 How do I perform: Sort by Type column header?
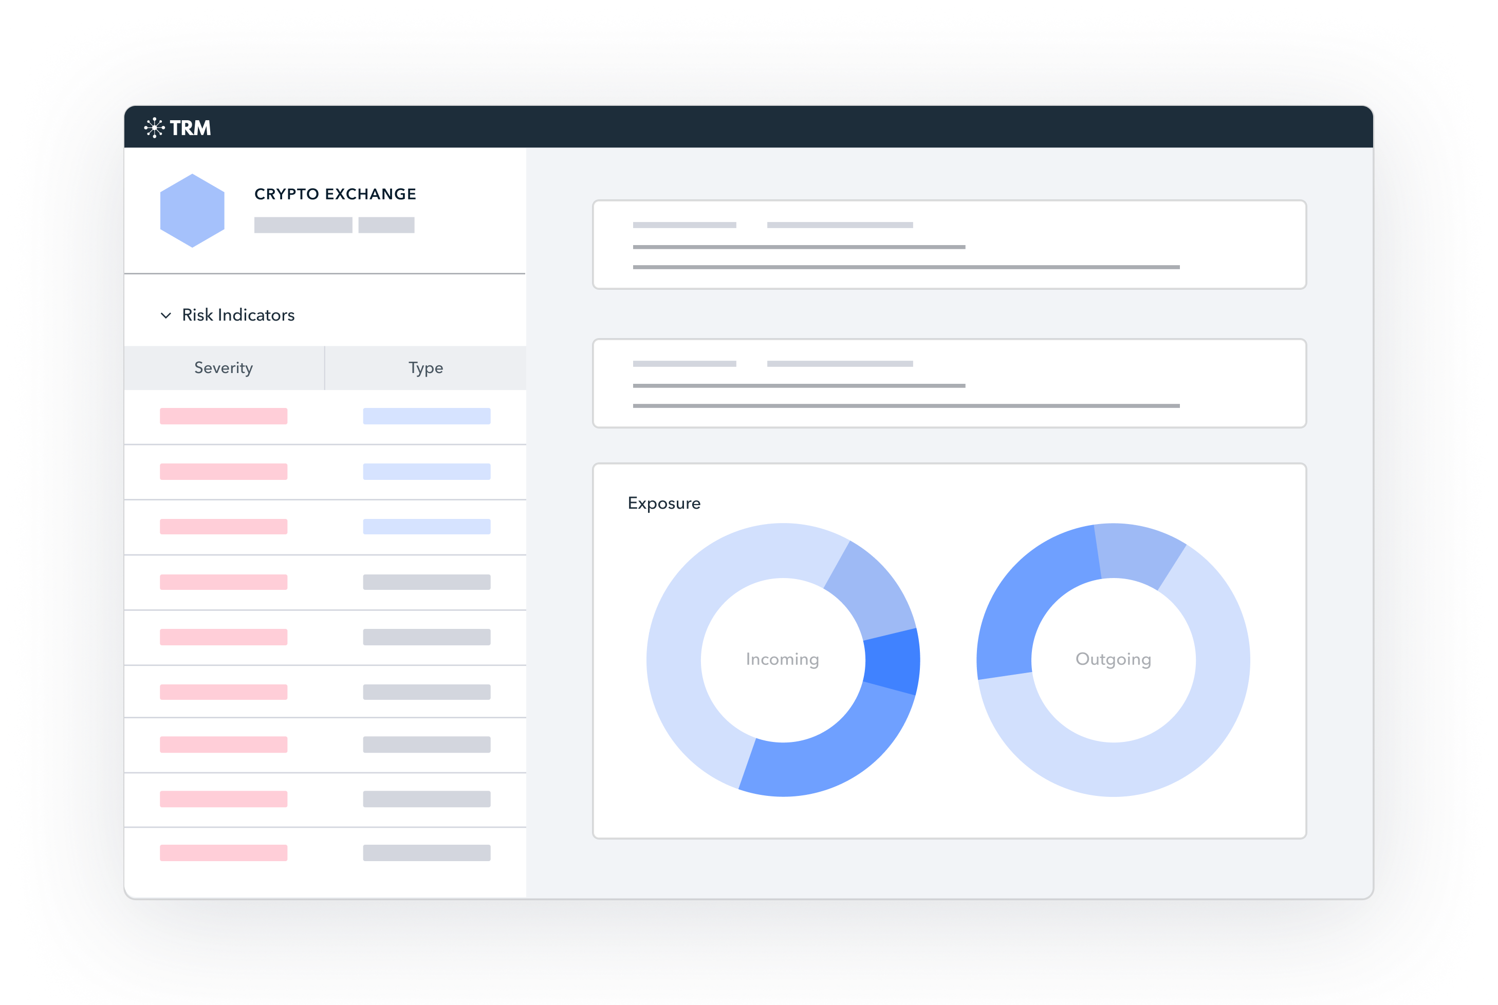(x=426, y=368)
